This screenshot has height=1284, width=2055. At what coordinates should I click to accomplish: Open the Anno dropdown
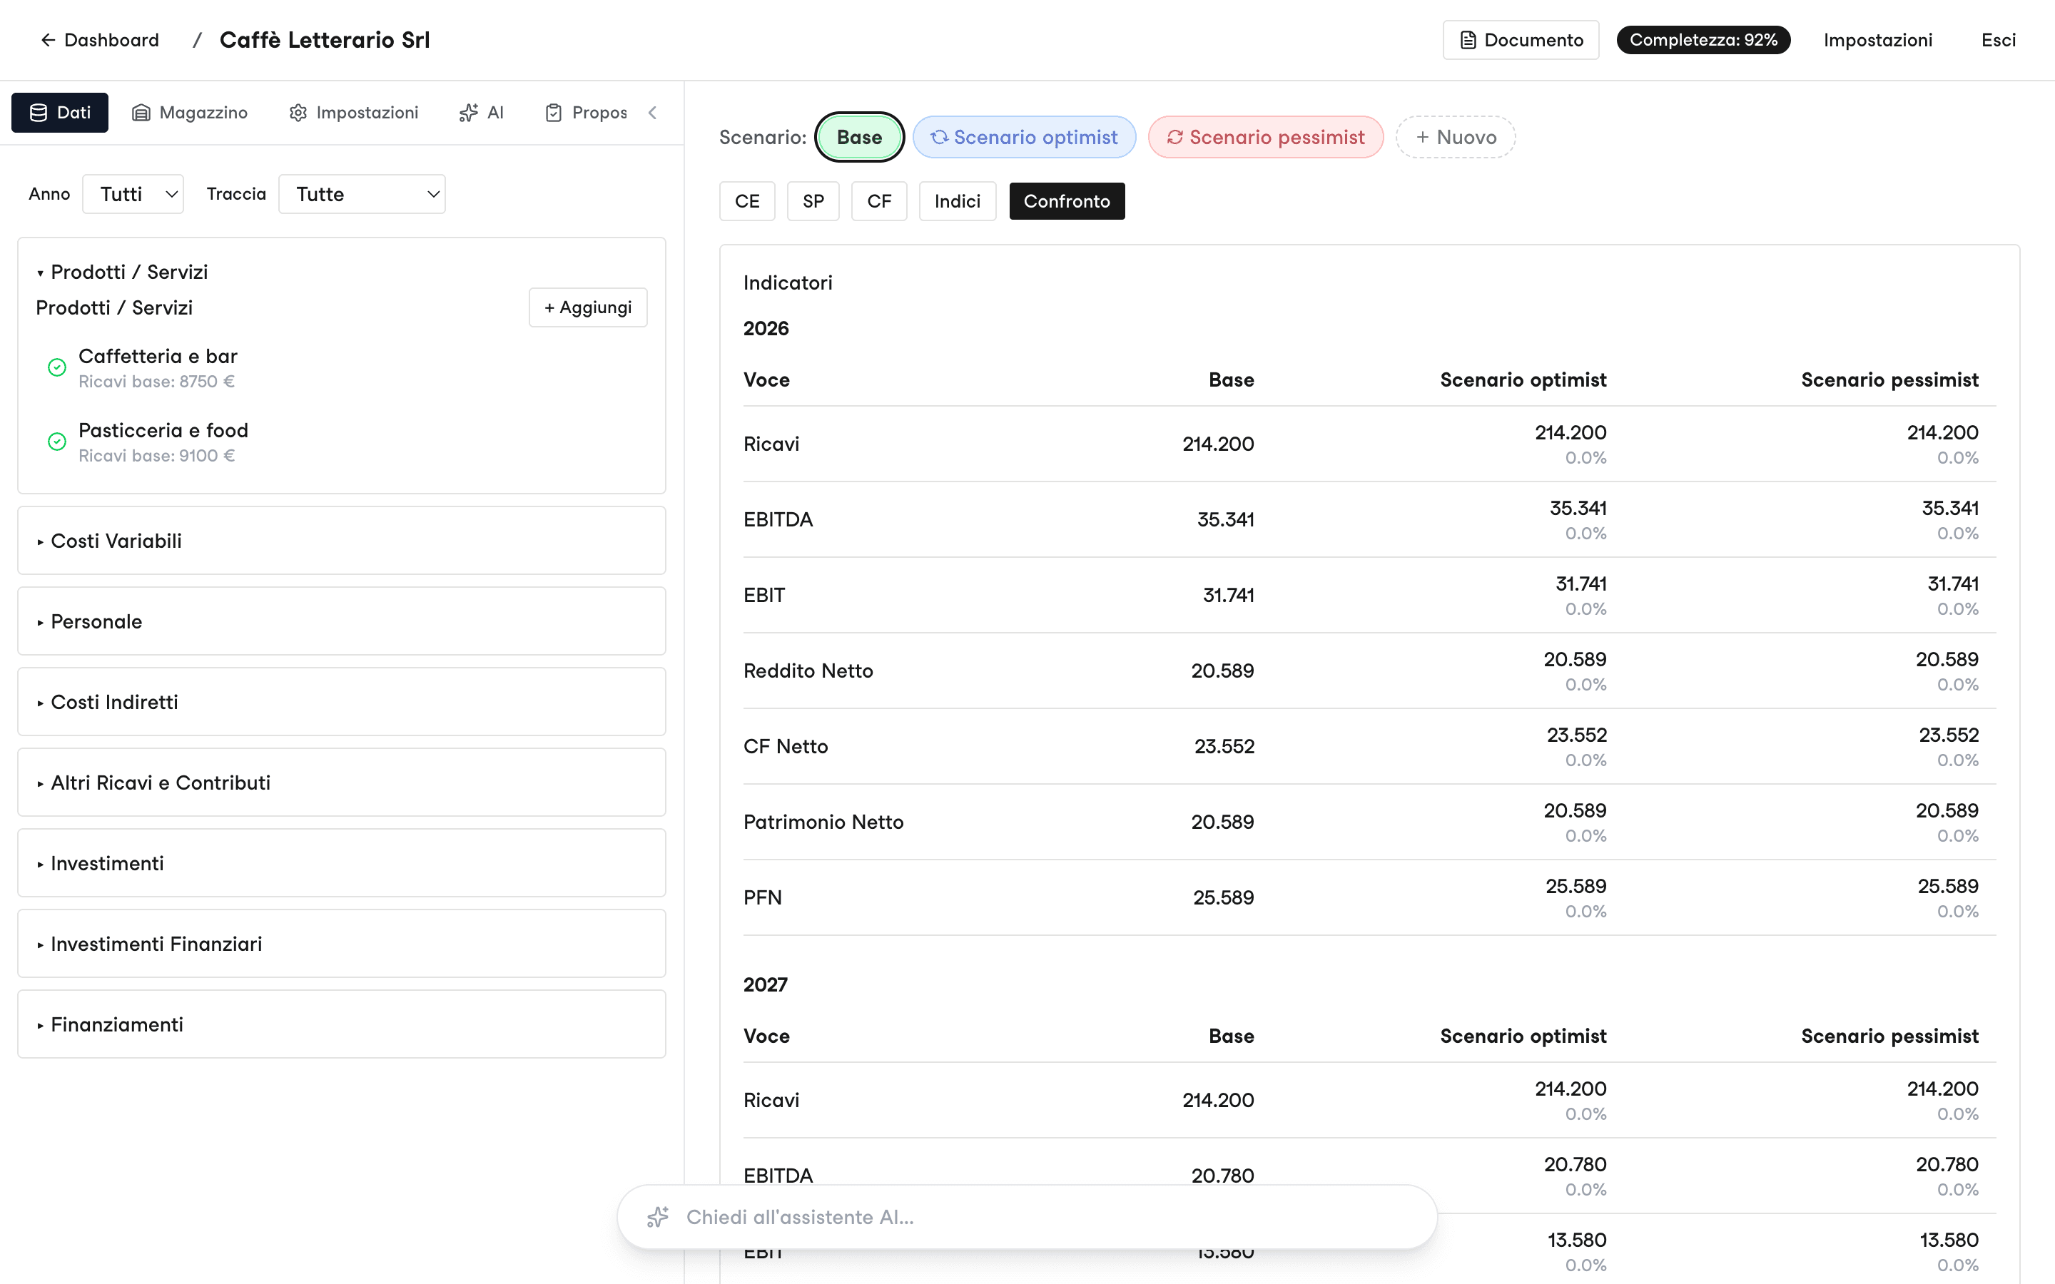(x=133, y=195)
